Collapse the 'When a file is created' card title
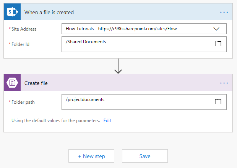The width and height of the screenshot is (237, 168). [49, 12]
